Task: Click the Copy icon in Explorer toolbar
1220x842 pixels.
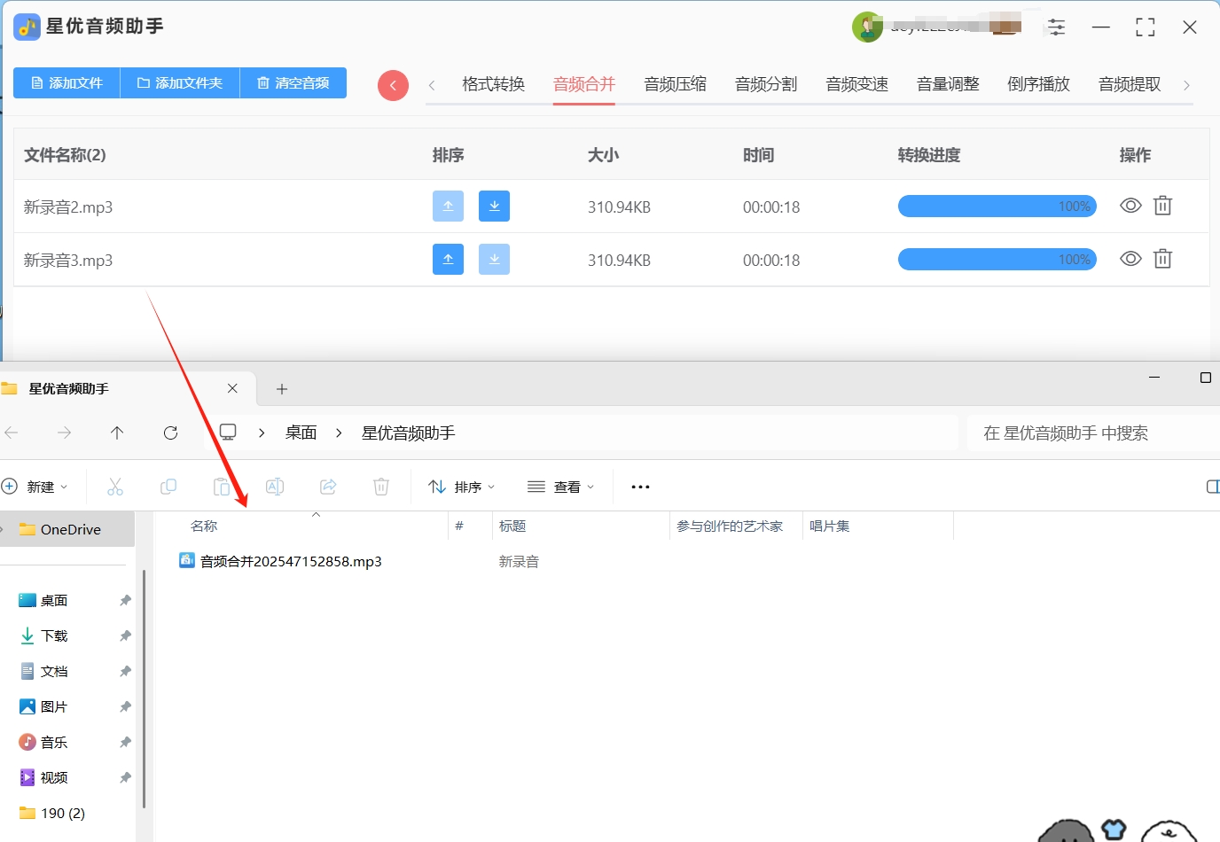Action: coord(168,487)
